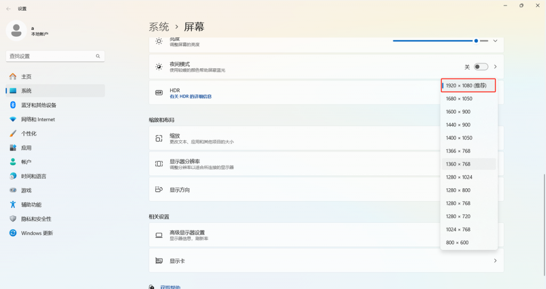This screenshot has width=546, height=289.
Task: Click the HDR badge icon
Action: 159,93
